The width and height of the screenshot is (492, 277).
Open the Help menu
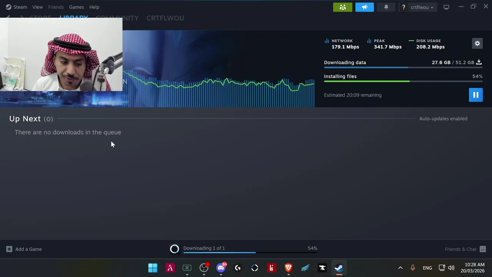[94, 7]
